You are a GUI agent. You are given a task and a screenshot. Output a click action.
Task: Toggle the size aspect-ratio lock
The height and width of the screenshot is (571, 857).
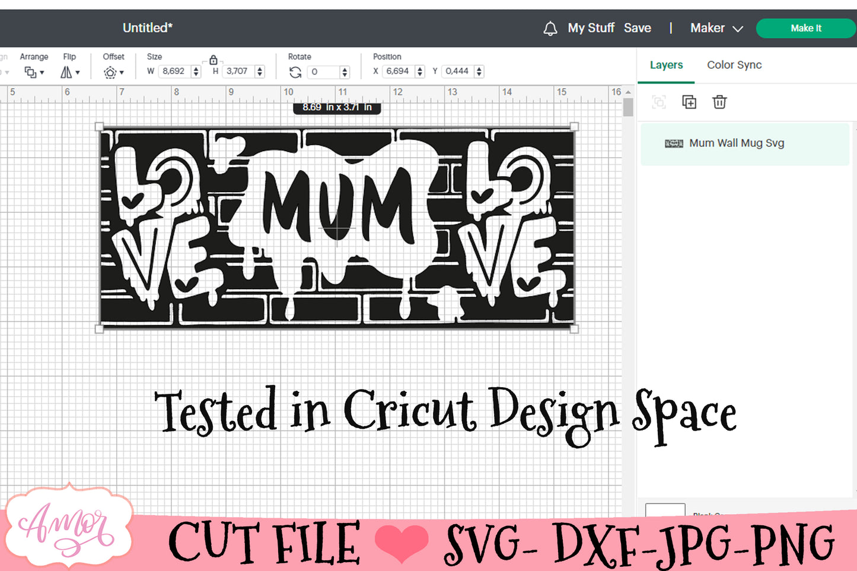click(214, 60)
